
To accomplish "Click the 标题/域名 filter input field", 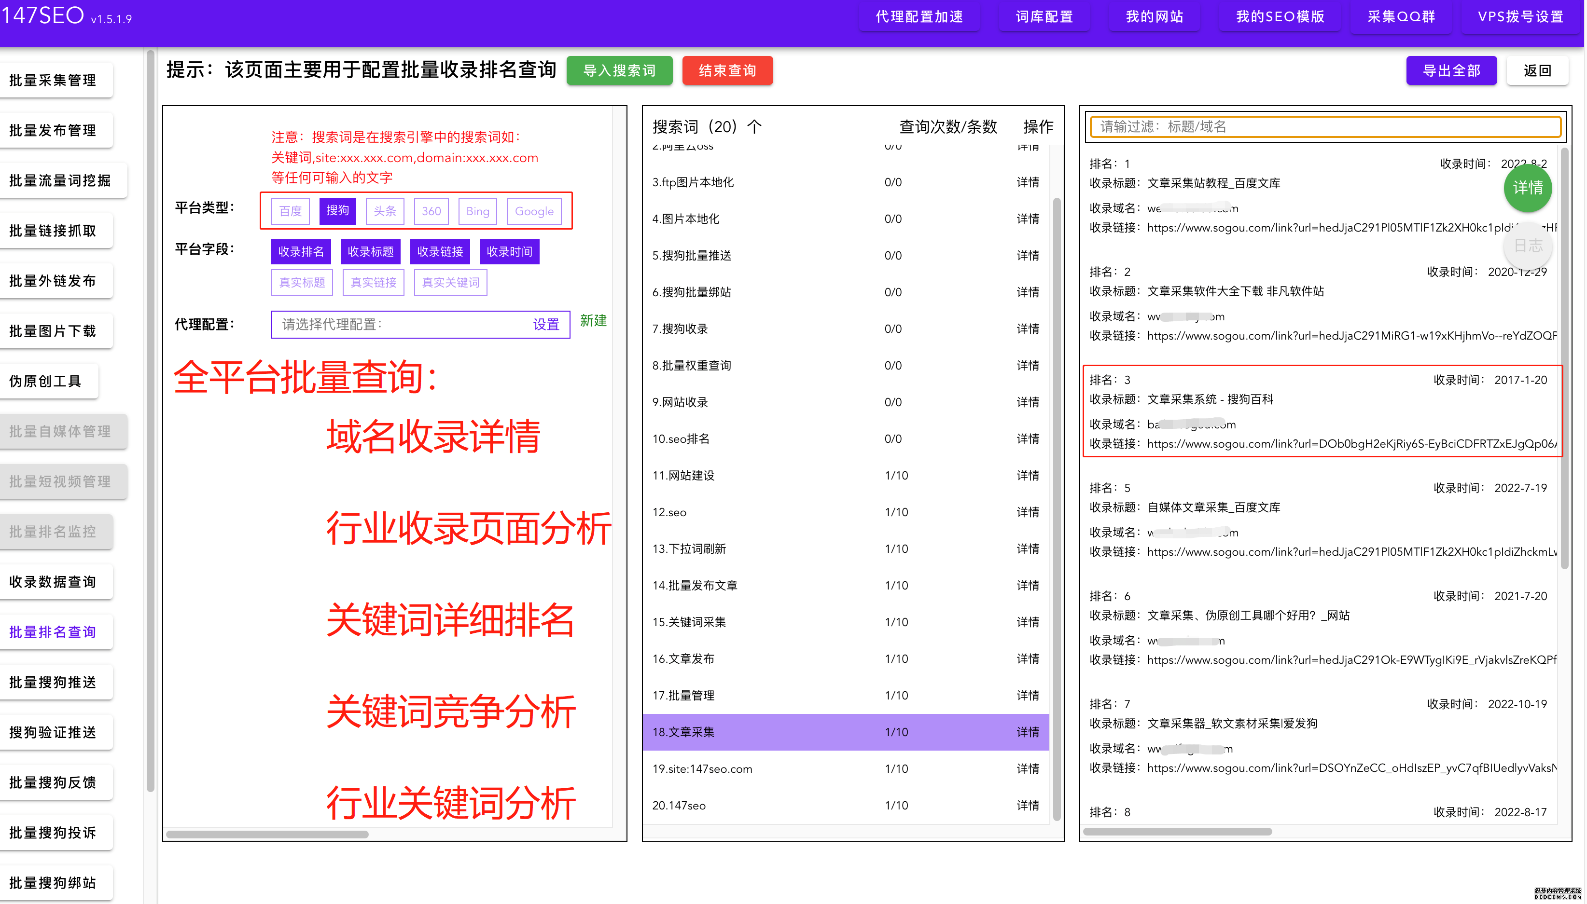I will tap(1325, 127).
